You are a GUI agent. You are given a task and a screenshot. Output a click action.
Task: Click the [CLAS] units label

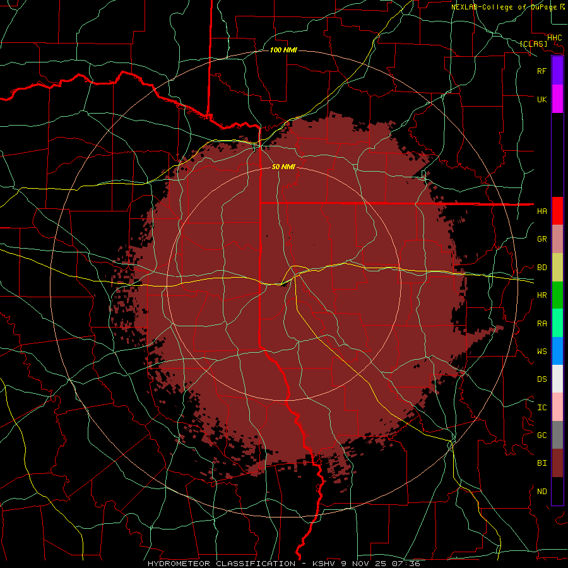533,44
